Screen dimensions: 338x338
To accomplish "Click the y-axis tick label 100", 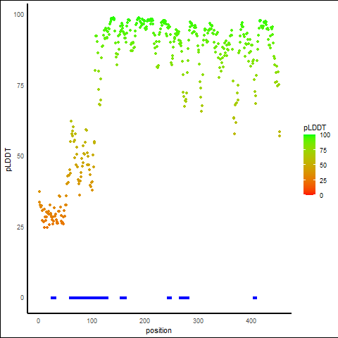I will (19, 15).
